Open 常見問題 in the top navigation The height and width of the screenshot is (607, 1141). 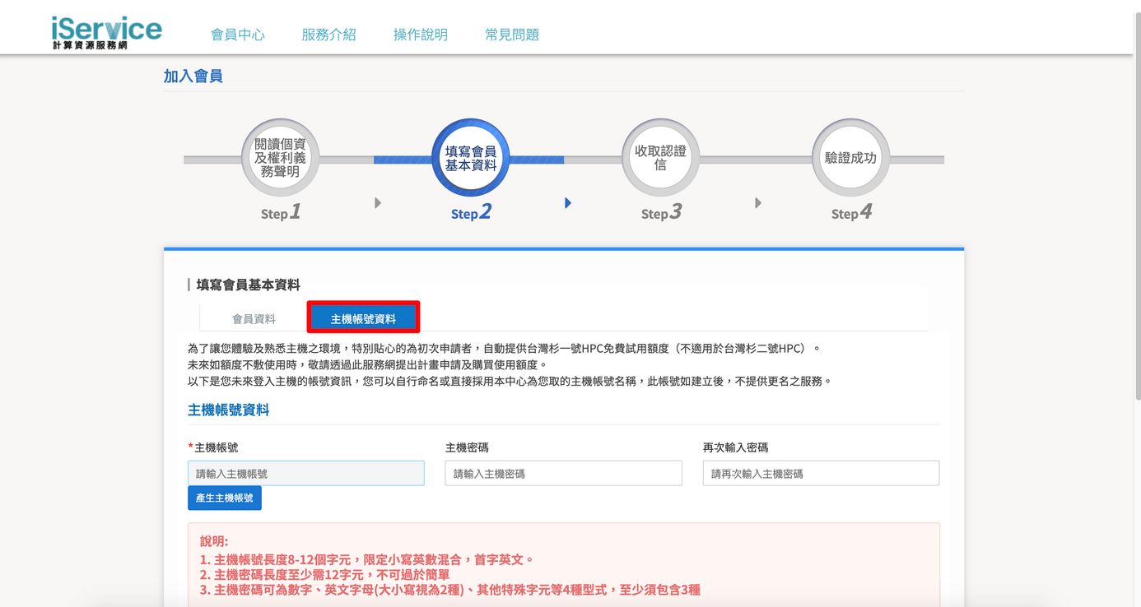tap(511, 35)
